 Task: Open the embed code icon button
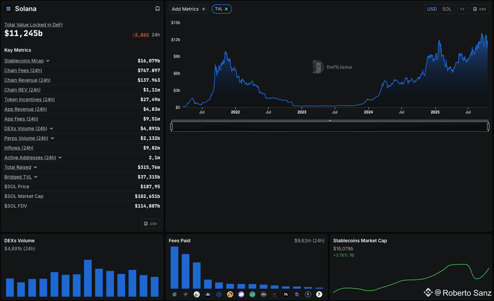(462, 9)
